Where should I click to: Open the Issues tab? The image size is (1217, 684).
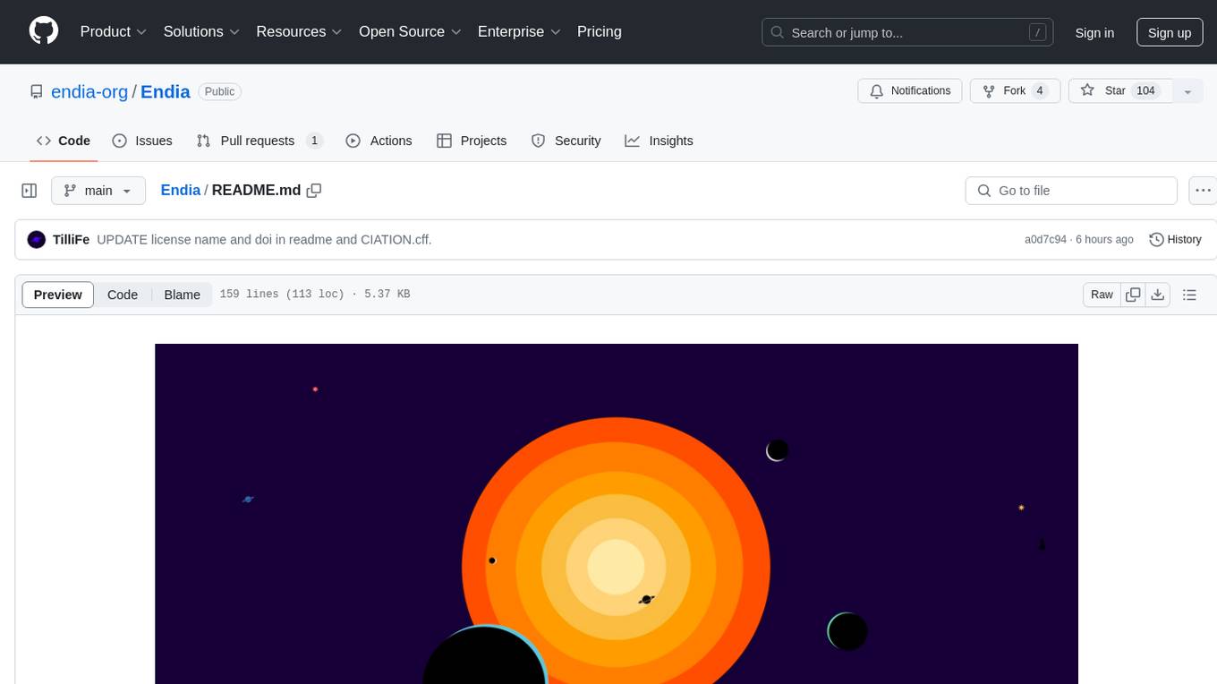[x=142, y=141]
